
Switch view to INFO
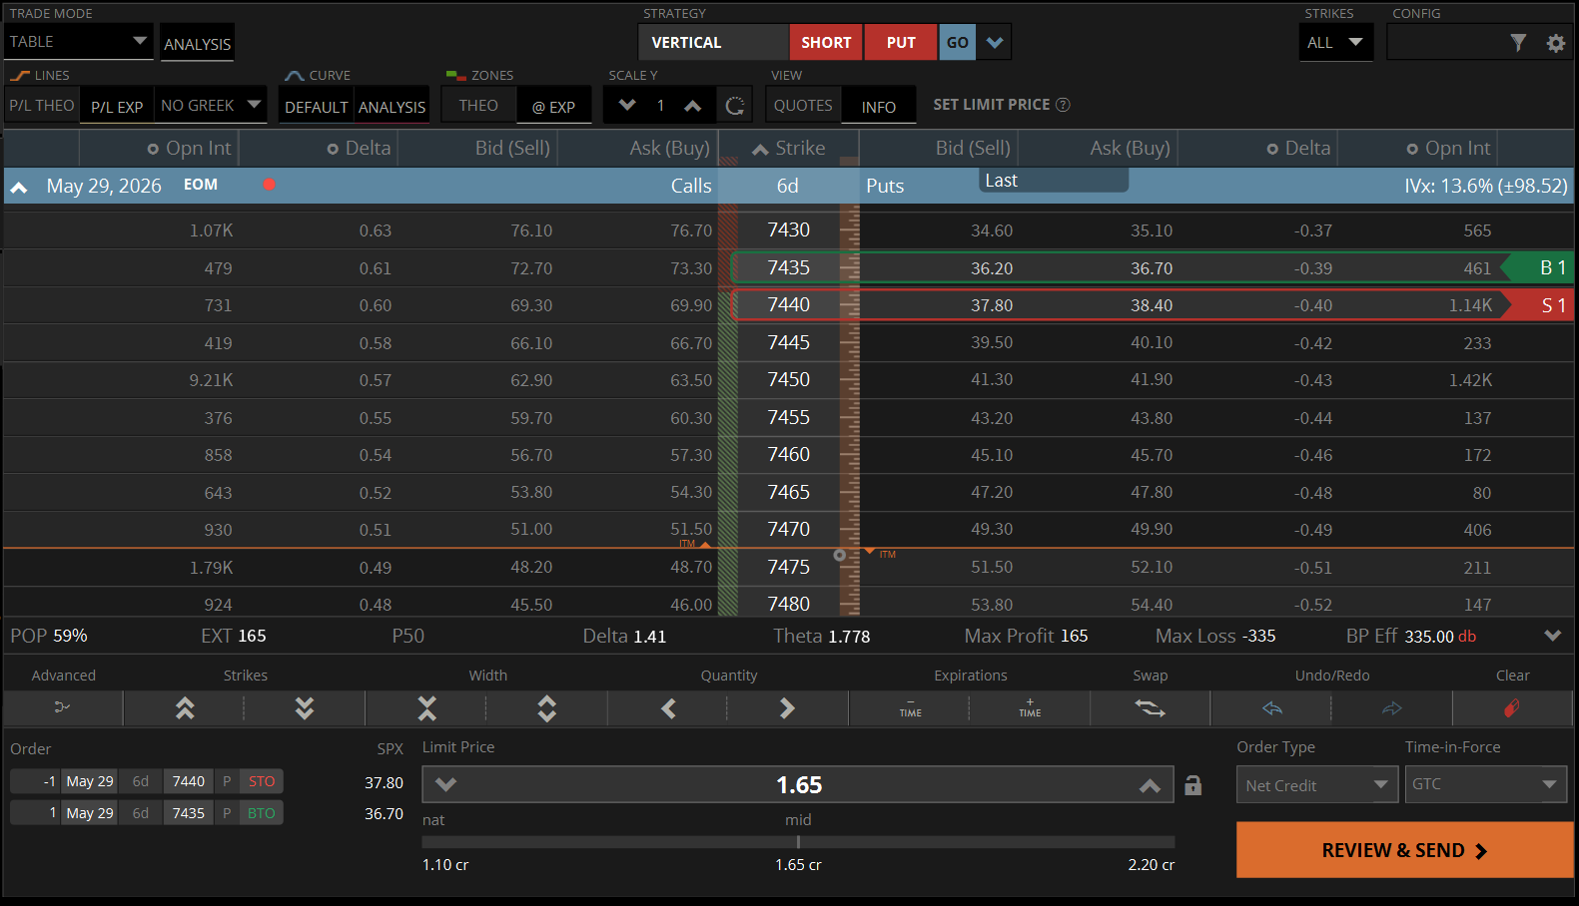point(879,106)
